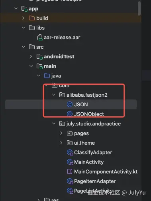Select the libs folder label
The height and width of the screenshot is (201, 151).
click(x=40, y=28)
